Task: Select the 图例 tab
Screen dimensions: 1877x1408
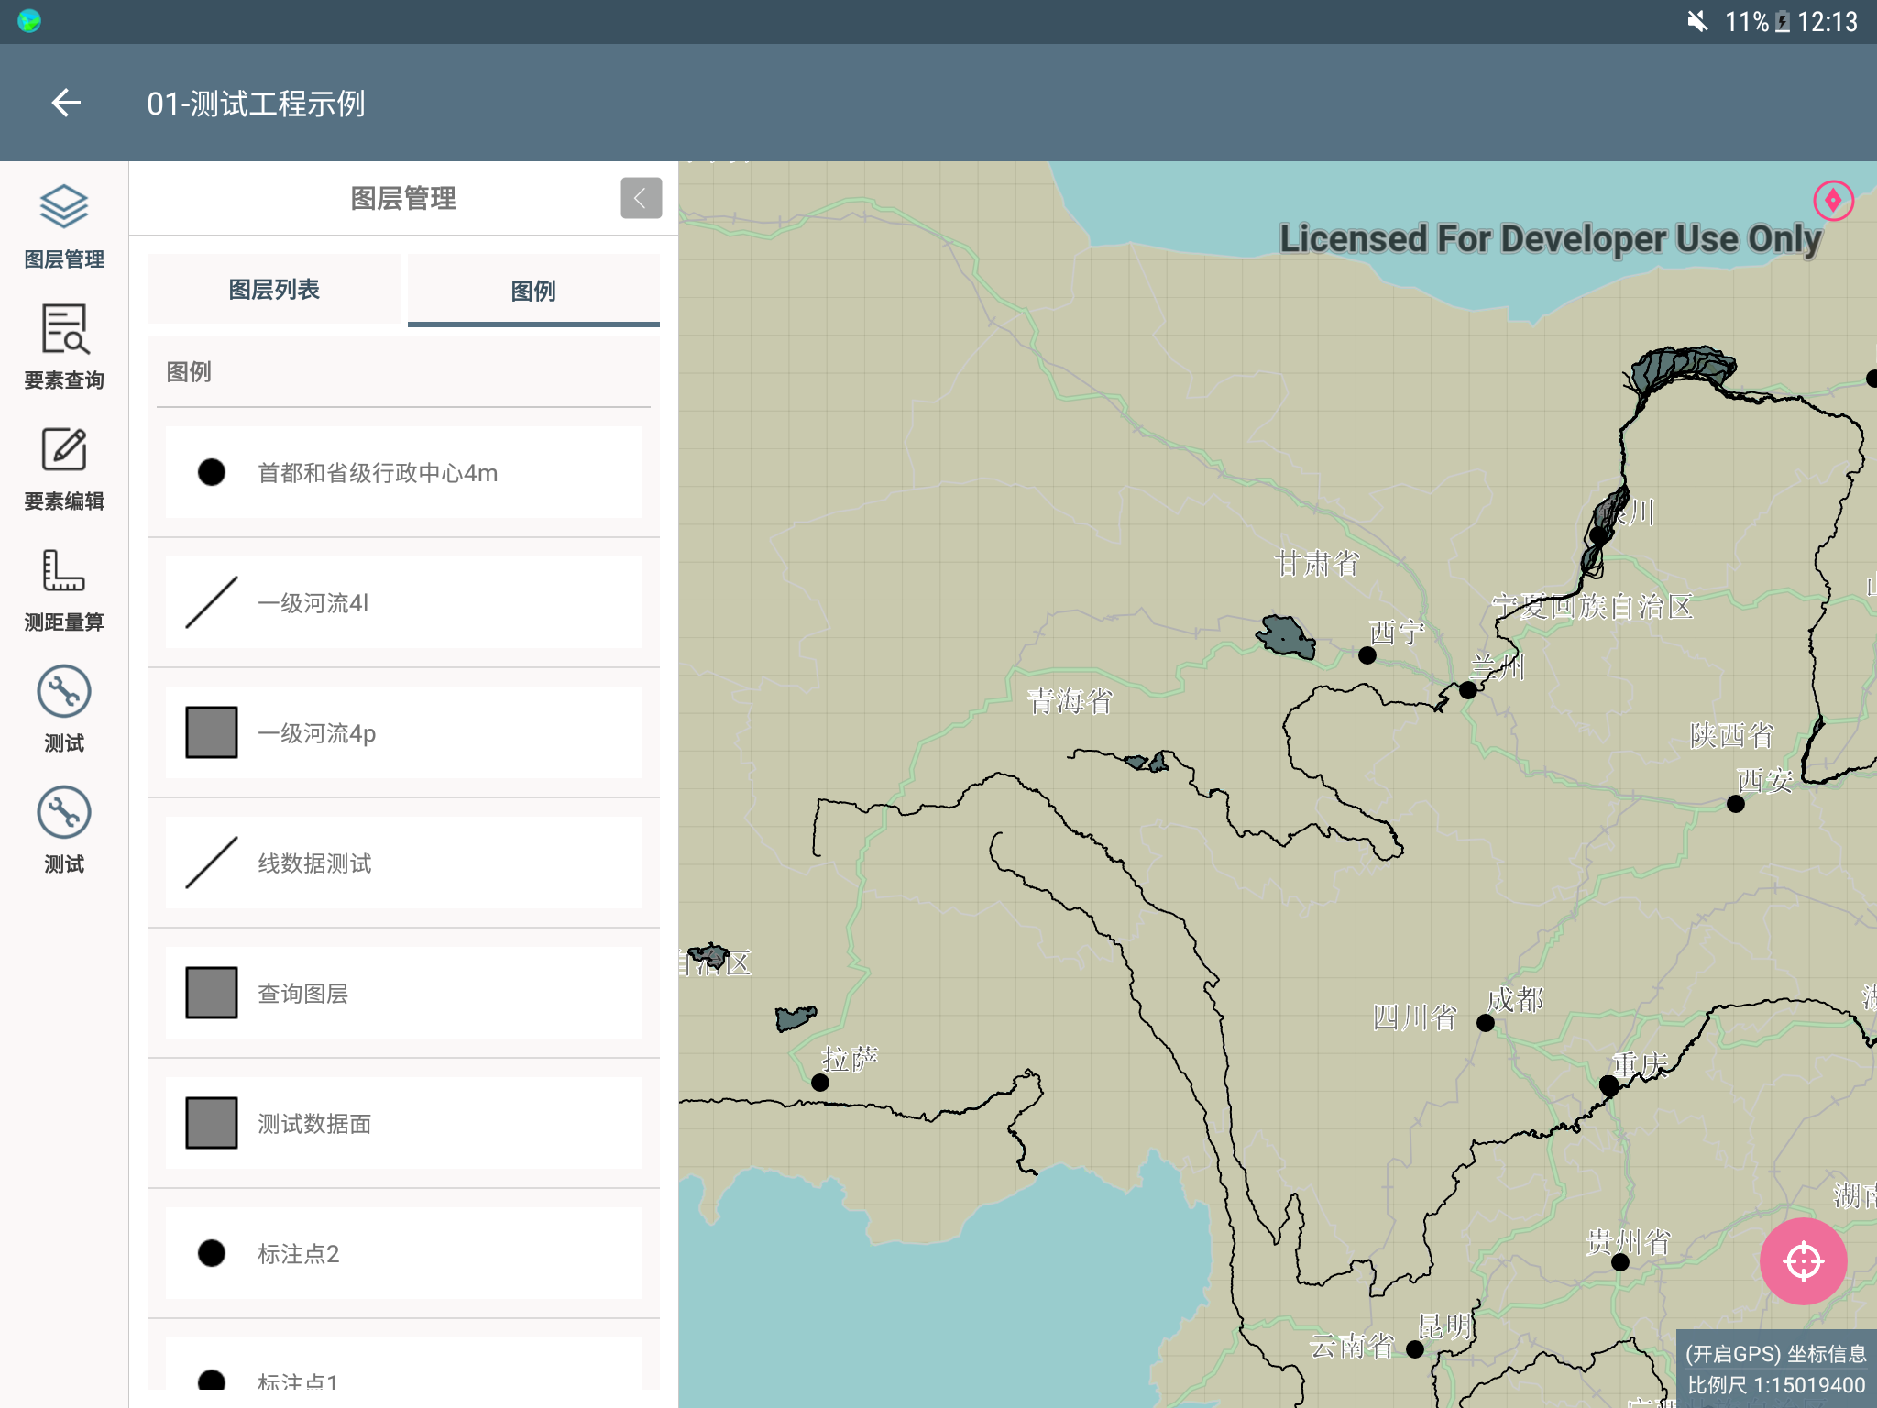Action: (x=533, y=291)
